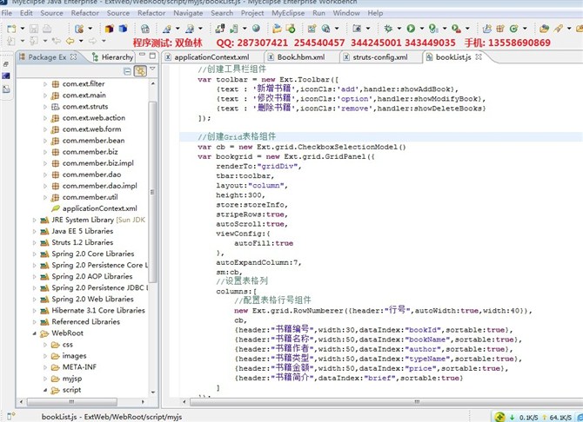Collapse the WebRoot folder
This screenshot has width=583, height=422.
pyautogui.click(x=34, y=333)
